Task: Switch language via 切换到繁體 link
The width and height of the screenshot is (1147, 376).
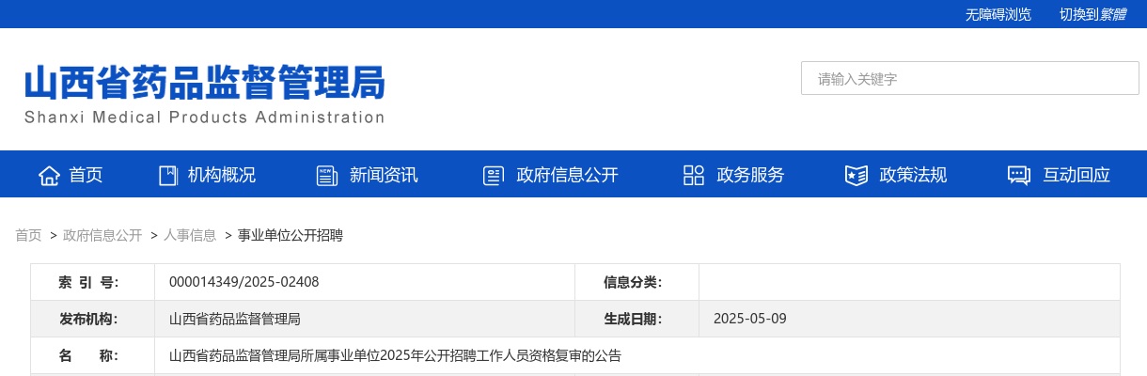Action: click(1092, 14)
